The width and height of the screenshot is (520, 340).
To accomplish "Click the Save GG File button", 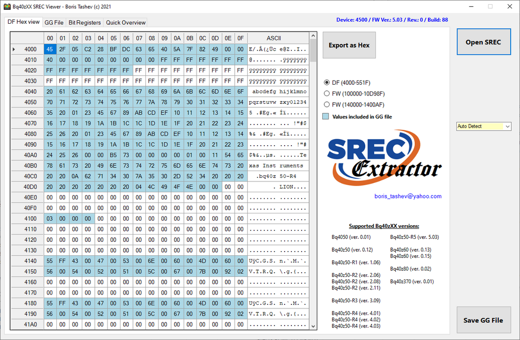I will tap(483, 320).
